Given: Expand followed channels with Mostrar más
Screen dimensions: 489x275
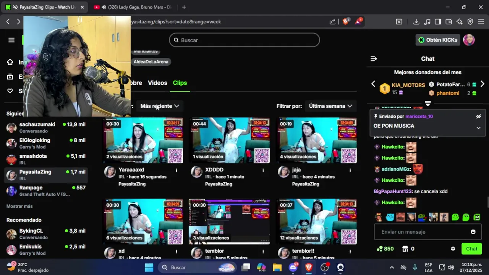Looking at the screenshot, I should pyautogui.click(x=19, y=206).
